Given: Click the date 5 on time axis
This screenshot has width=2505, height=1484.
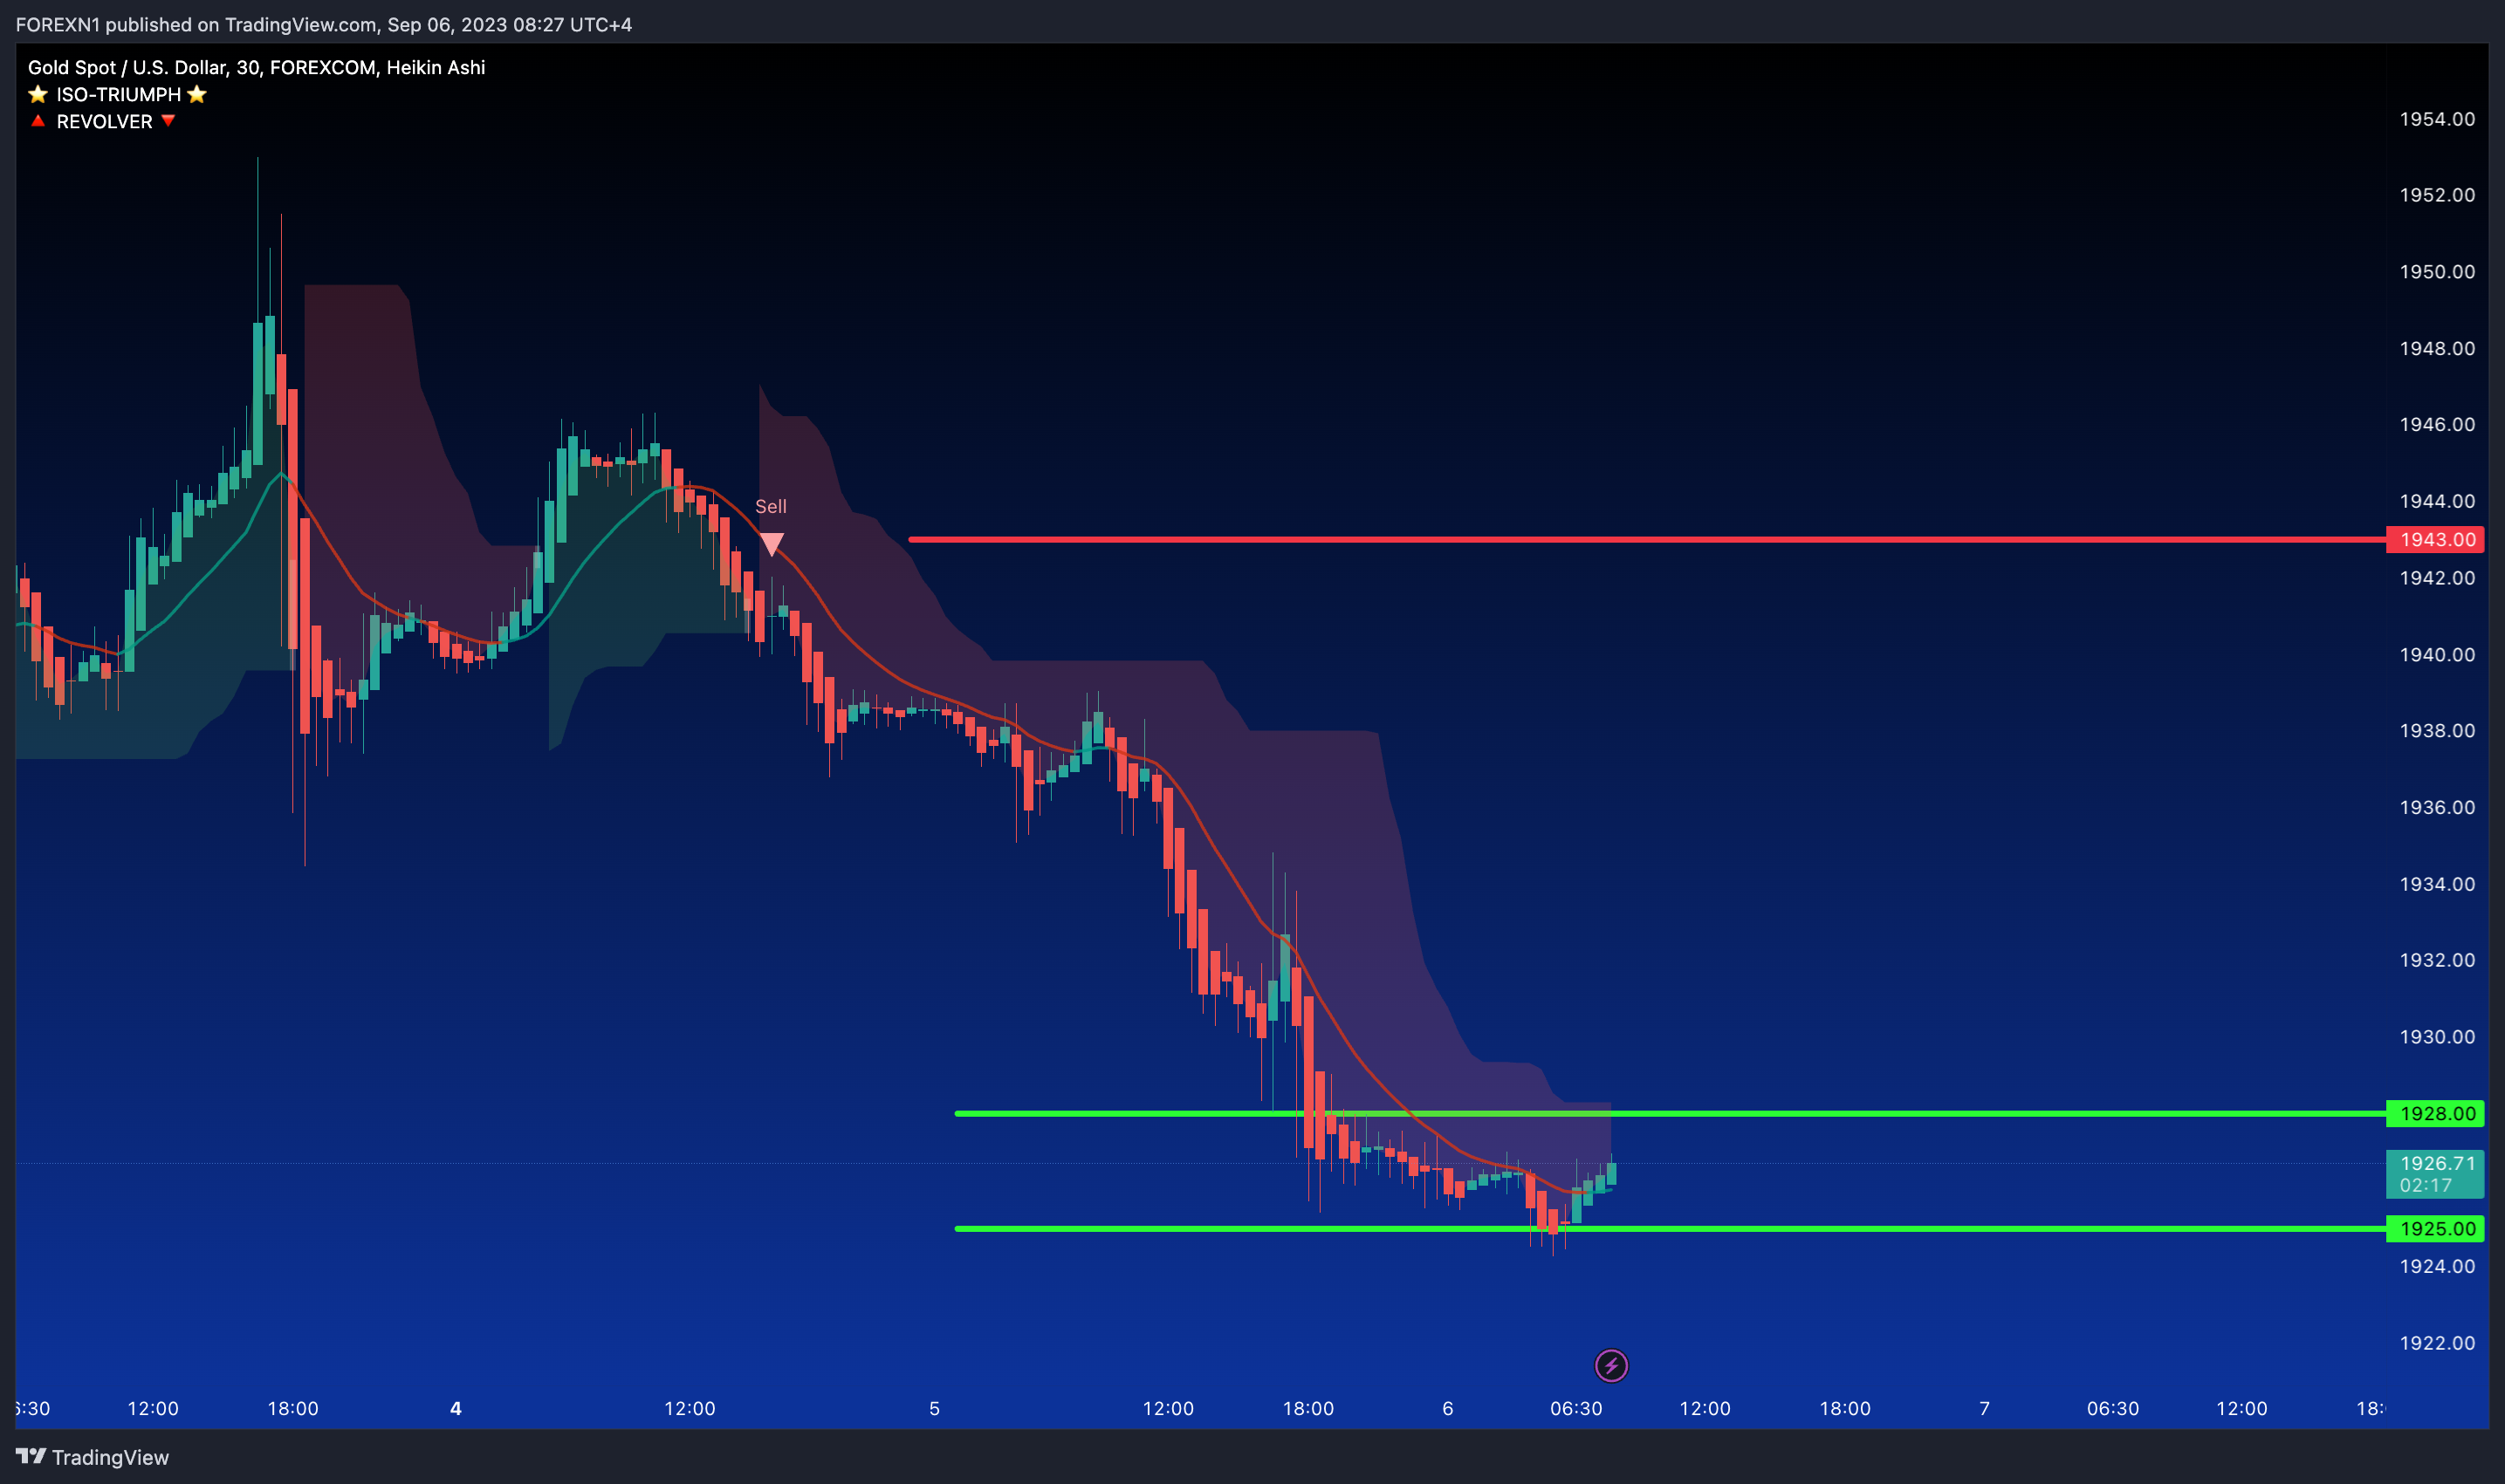Looking at the screenshot, I should 935,1408.
